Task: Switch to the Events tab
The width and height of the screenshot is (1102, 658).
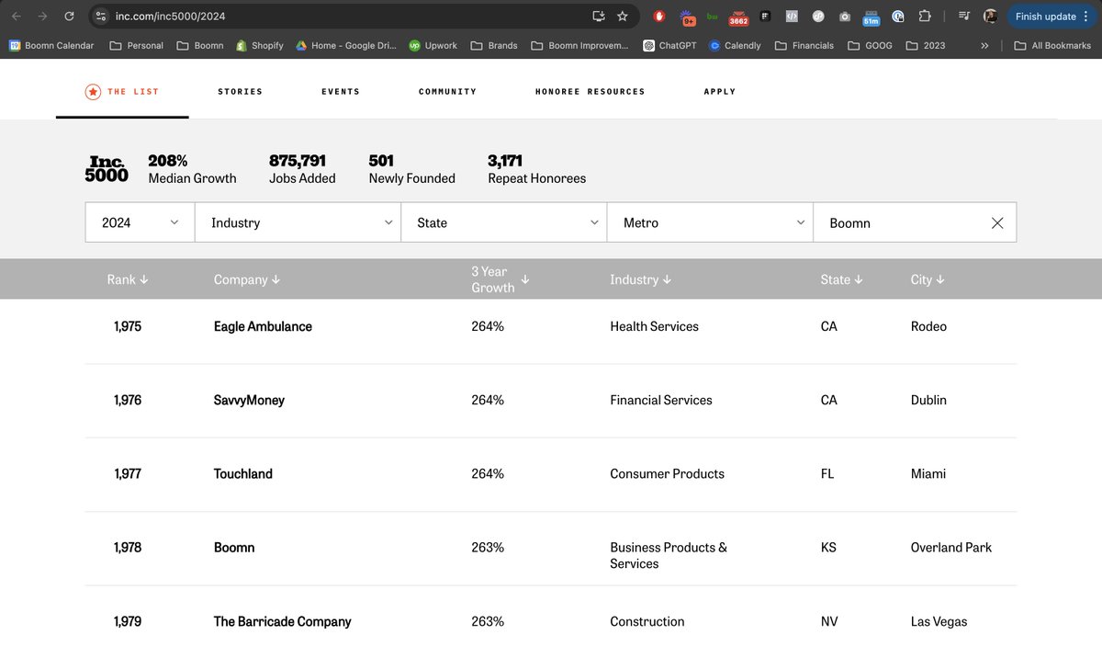Action: [x=341, y=92]
